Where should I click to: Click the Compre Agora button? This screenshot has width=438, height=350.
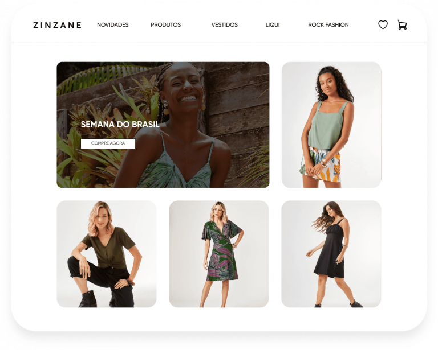pyautogui.click(x=108, y=143)
